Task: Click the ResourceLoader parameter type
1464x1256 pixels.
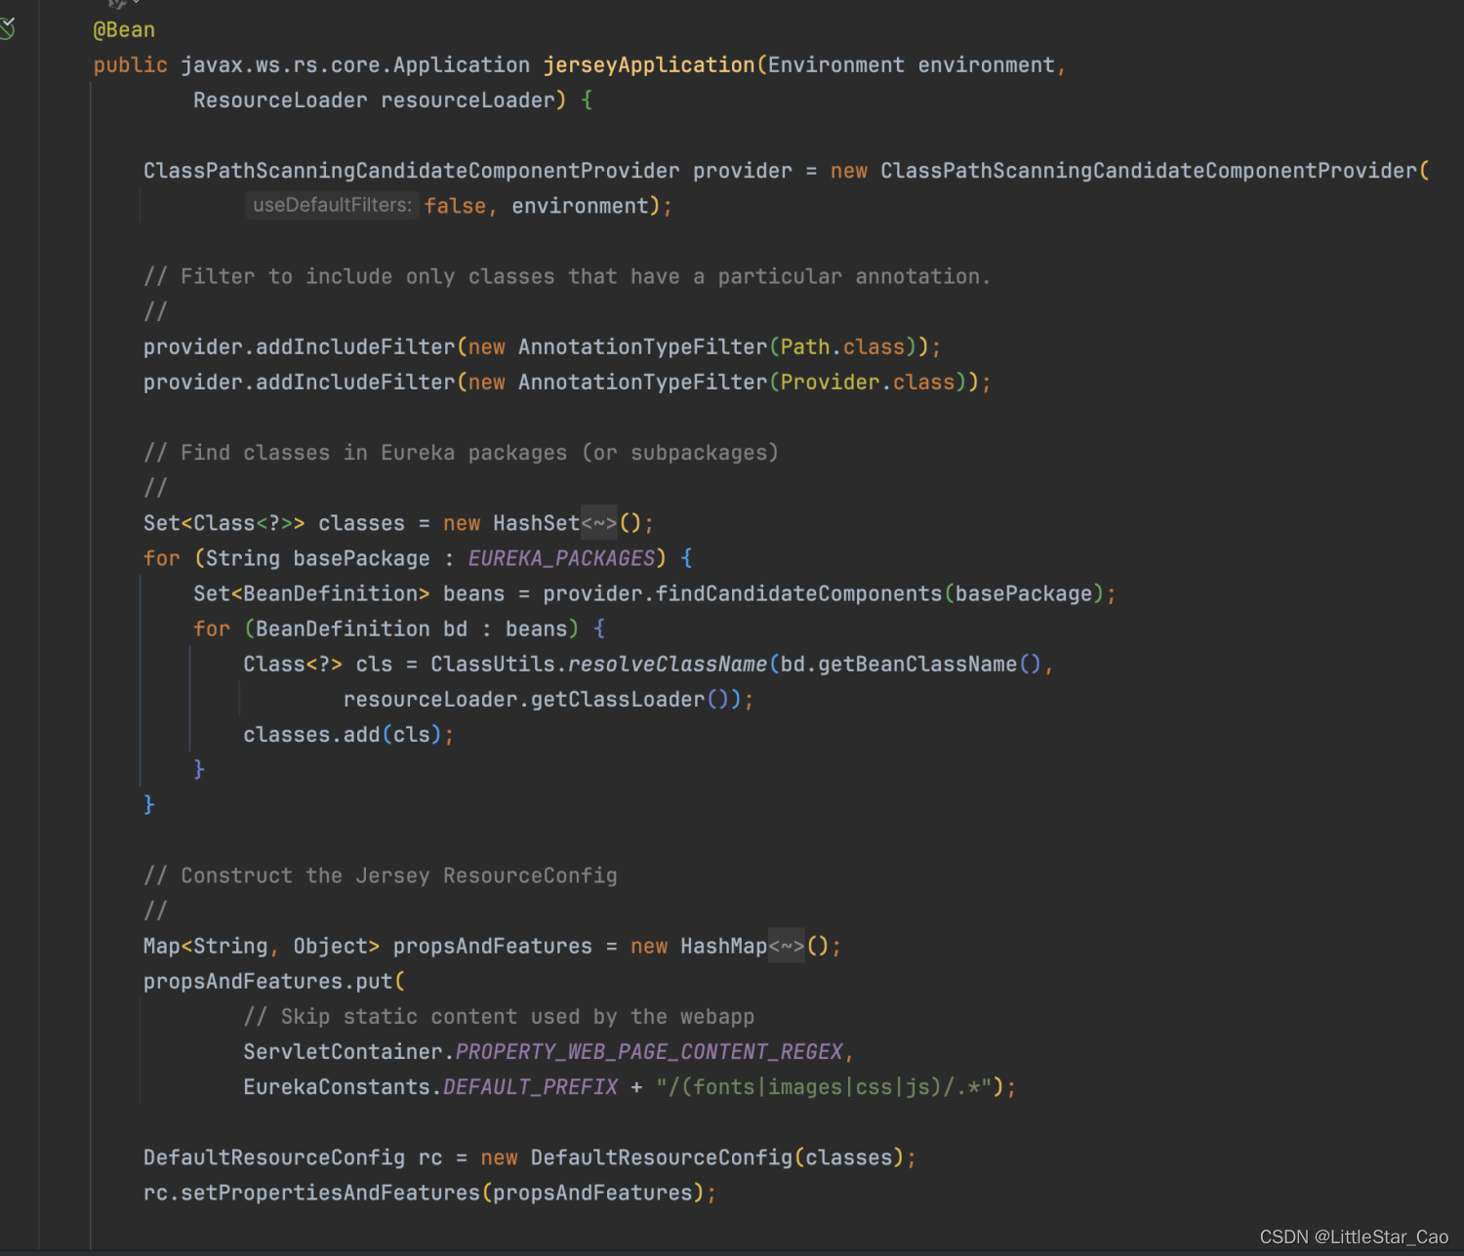Action: click(280, 101)
